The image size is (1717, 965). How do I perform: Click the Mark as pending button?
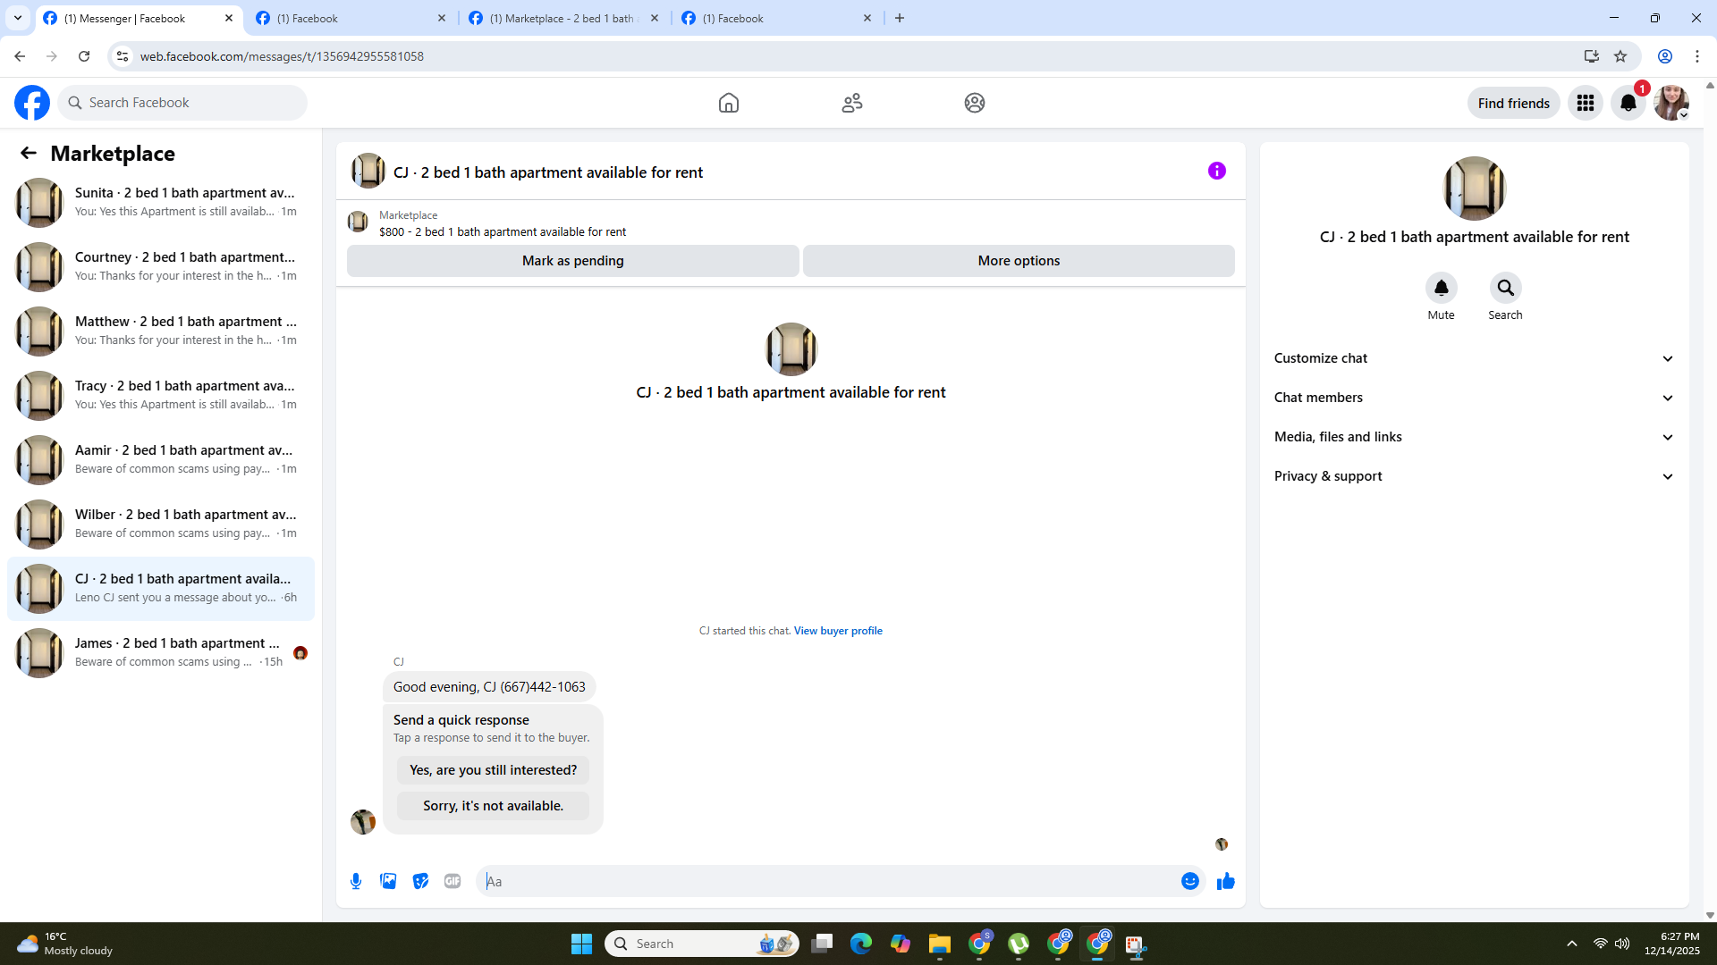pos(572,261)
